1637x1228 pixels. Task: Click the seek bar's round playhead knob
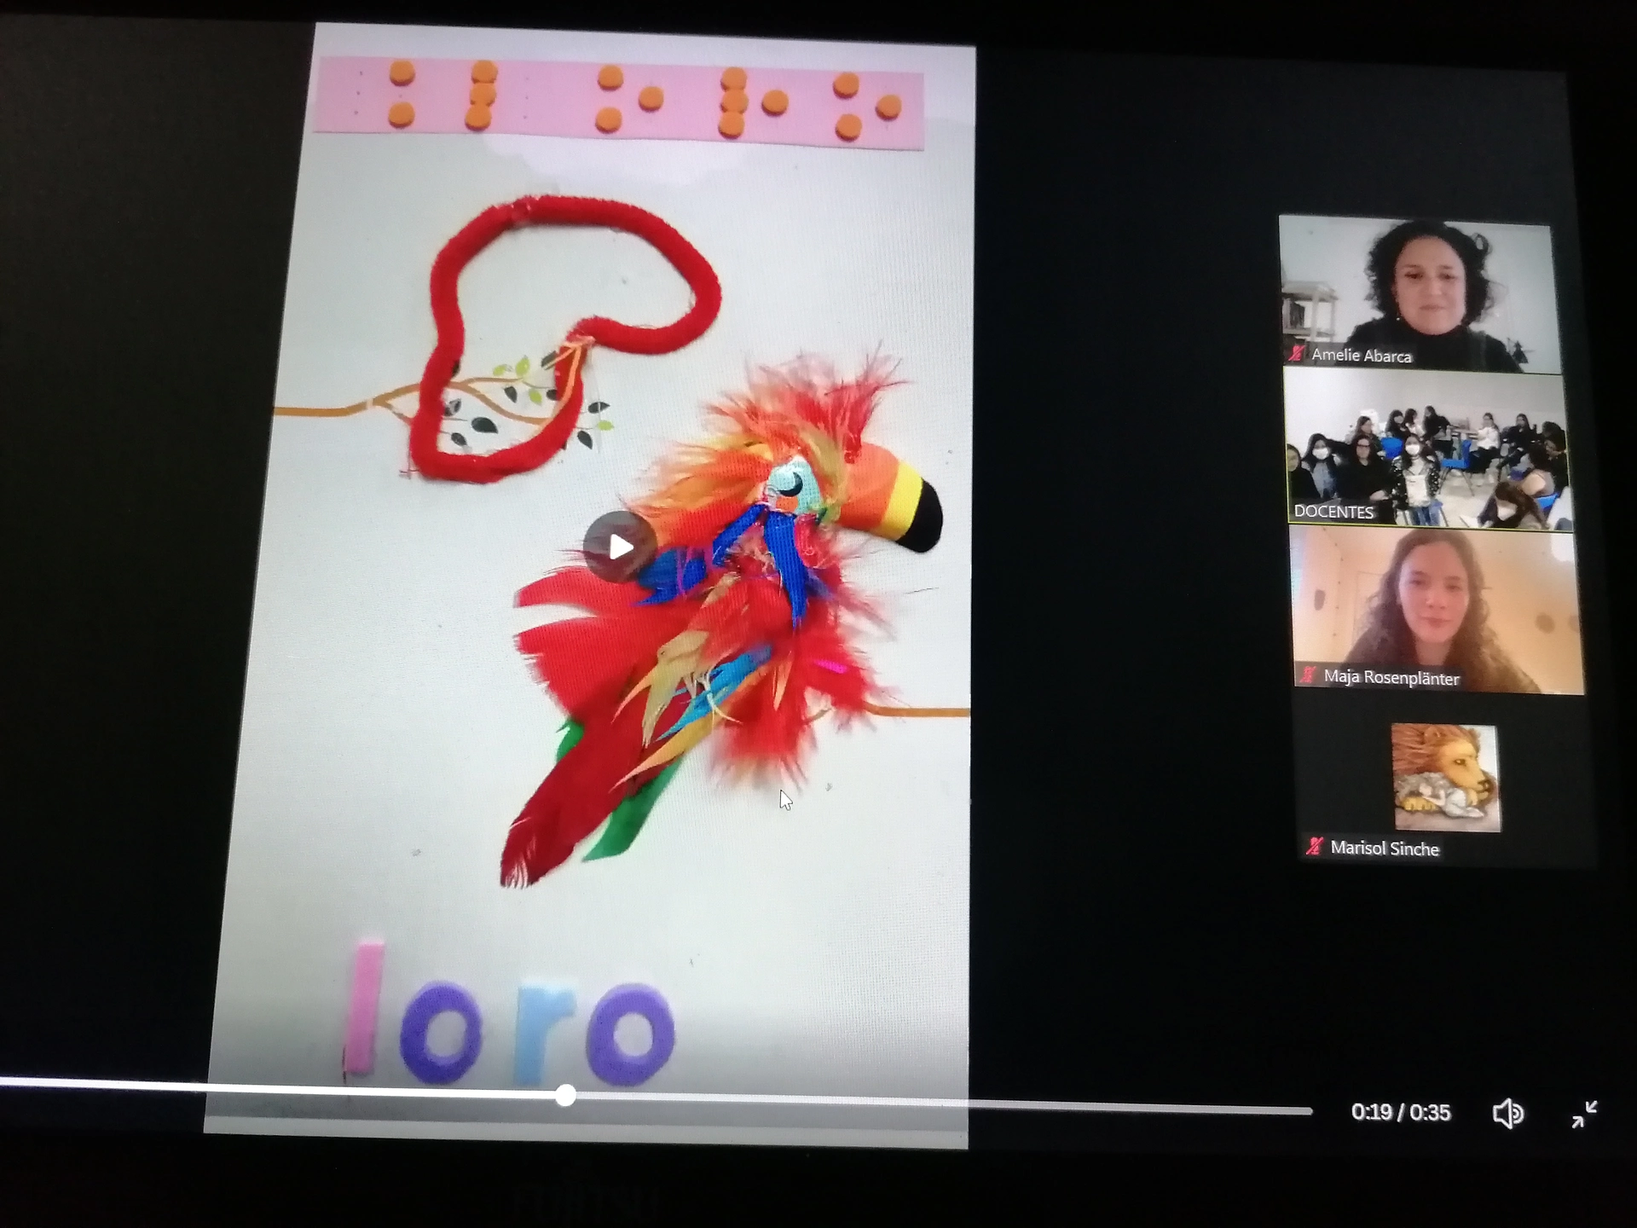565,1096
